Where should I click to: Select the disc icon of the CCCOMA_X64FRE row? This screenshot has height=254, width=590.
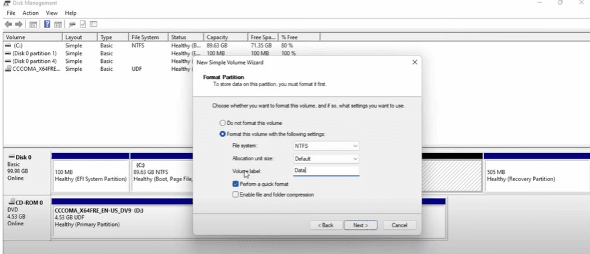pyautogui.click(x=8, y=69)
